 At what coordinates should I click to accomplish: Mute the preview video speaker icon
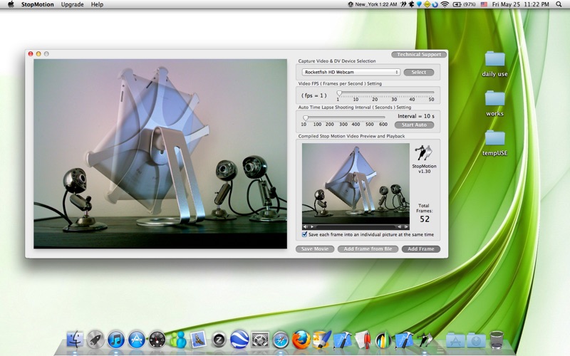(306, 227)
